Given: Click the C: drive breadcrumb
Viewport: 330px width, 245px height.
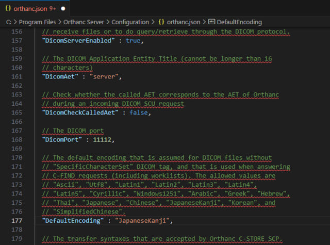Looking at the screenshot, I should click(x=9, y=22).
